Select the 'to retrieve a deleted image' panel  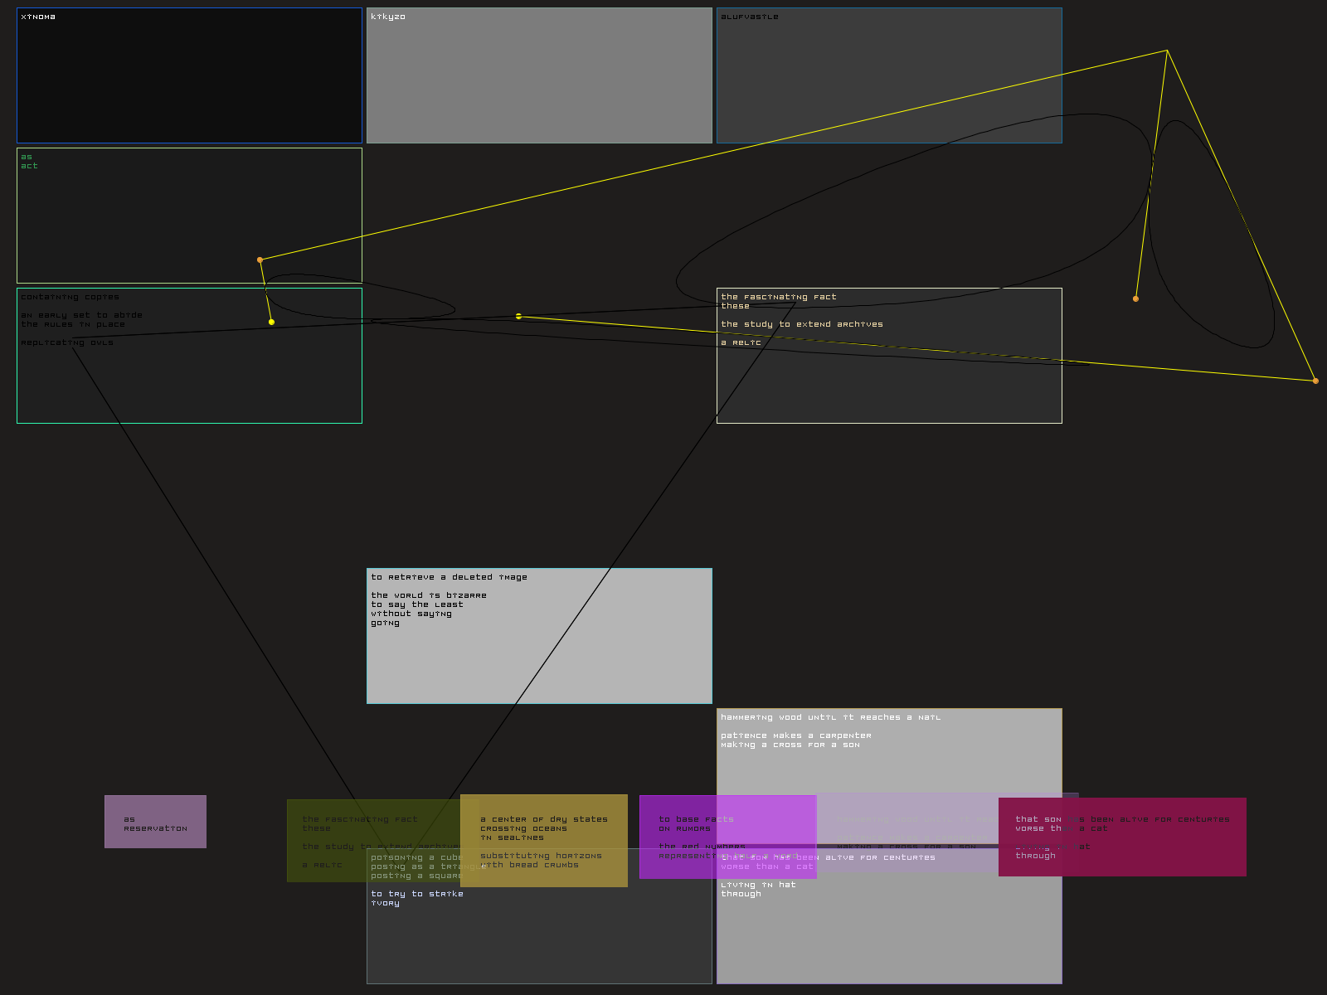pyautogui.click(x=539, y=655)
